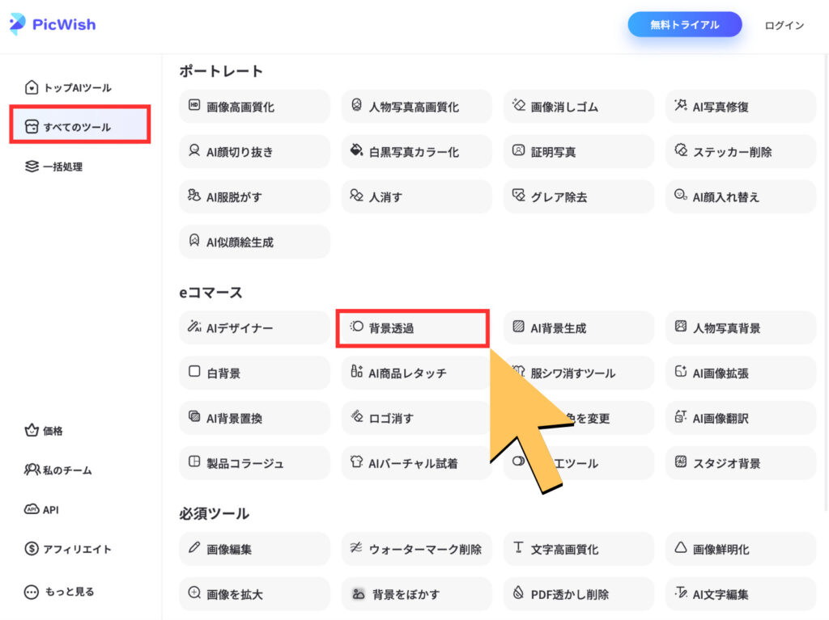Open the AIデザイナー tool
Viewport: 829px width, 620px height.
[x=254, y=328]
